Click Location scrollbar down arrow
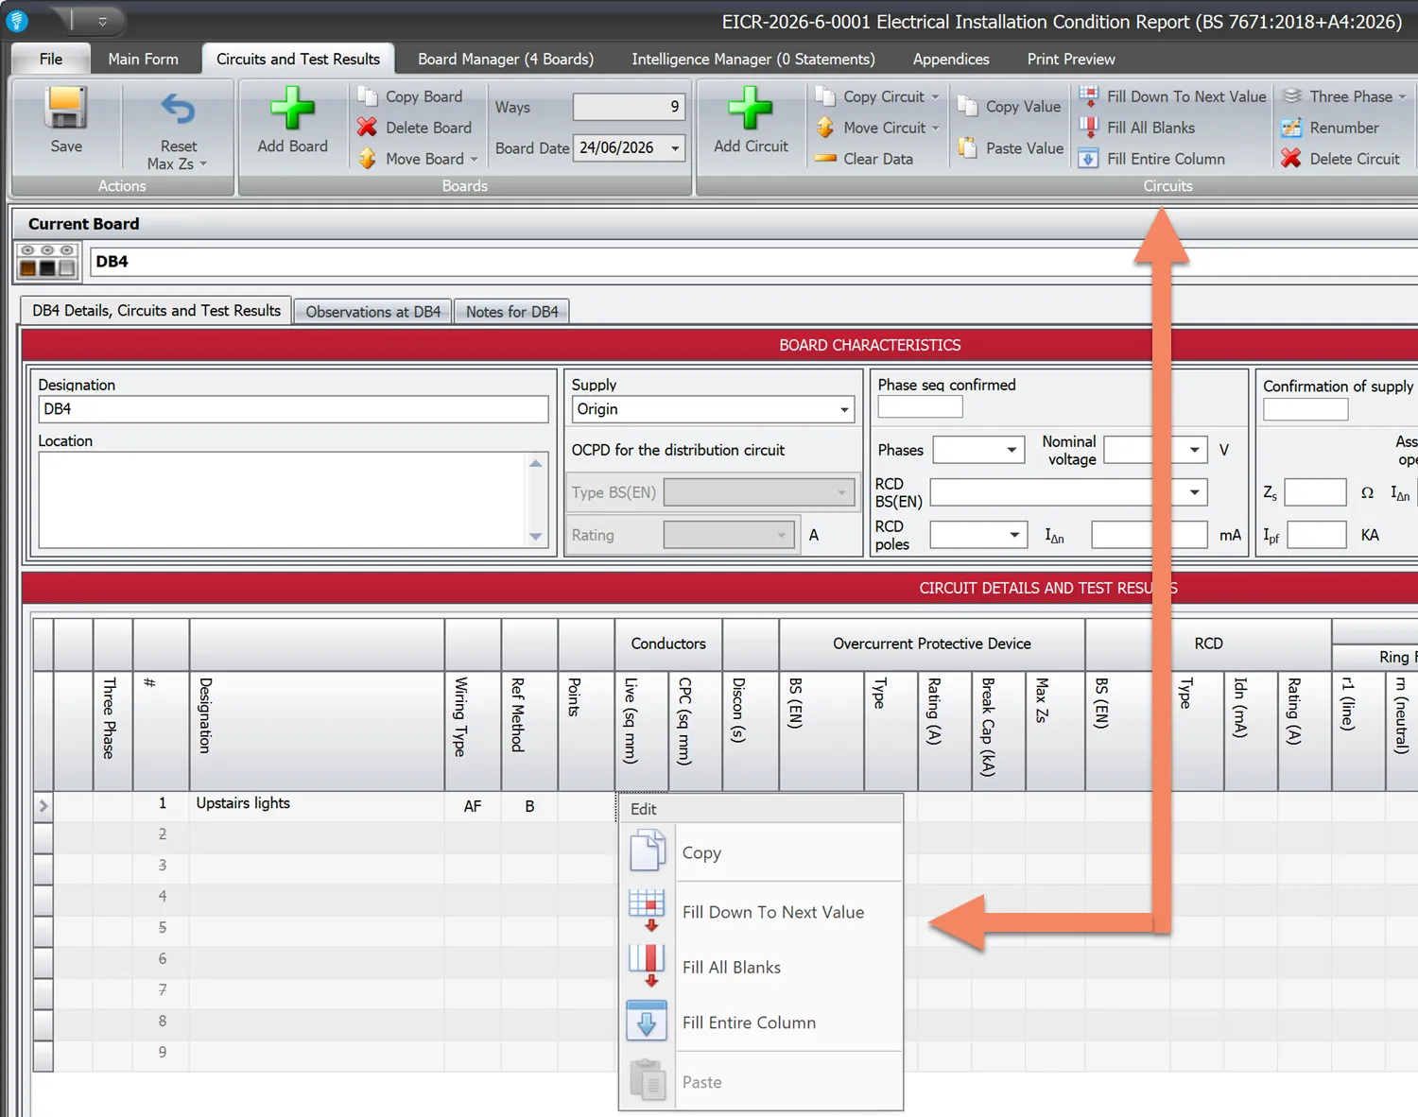 [536, 537]
